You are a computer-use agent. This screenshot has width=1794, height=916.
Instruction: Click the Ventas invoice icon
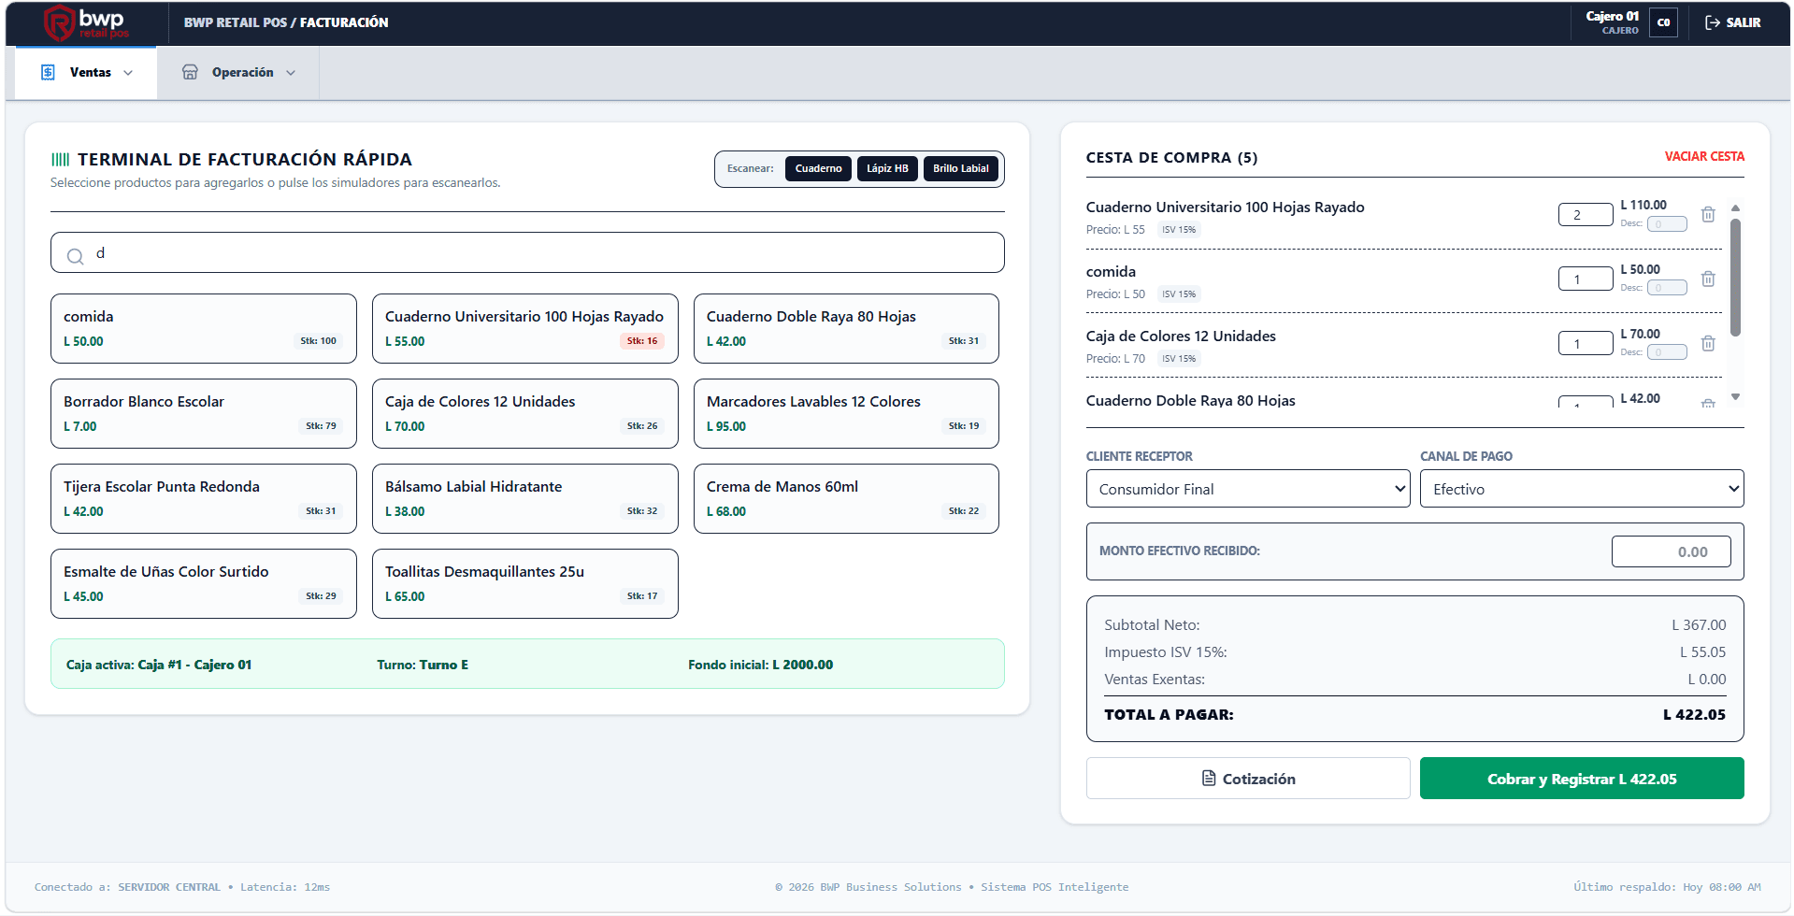pyautogui.click(x=48, y=72)
